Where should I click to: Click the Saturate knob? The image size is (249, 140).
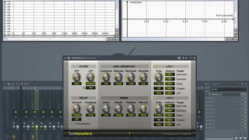(118, 77)
